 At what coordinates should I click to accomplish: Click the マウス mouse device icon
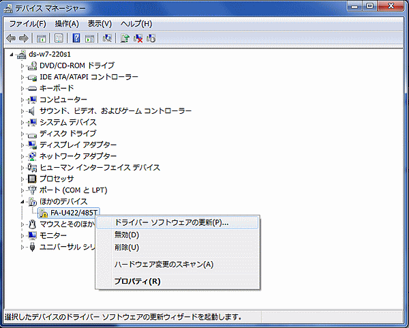click(32, 224)
